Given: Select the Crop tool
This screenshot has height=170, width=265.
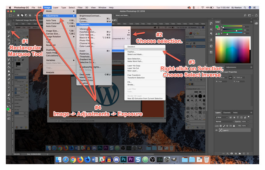Looking at the screenshot, I should [9, 40].
